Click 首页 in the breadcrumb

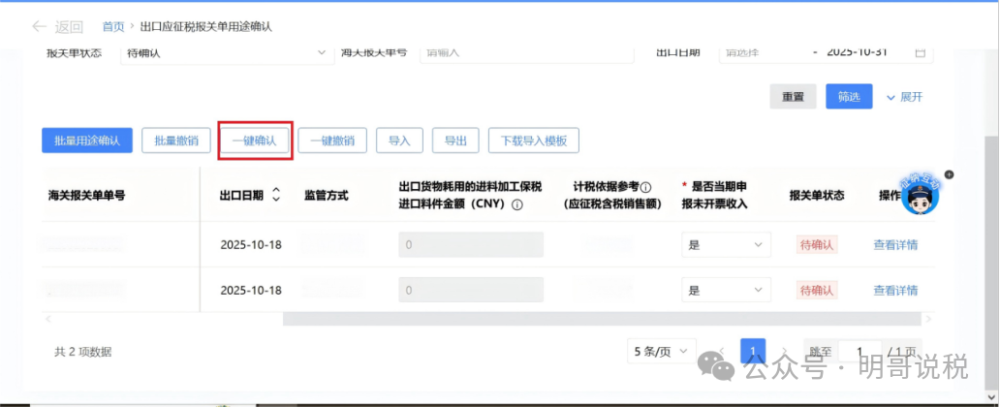[113, 26]
